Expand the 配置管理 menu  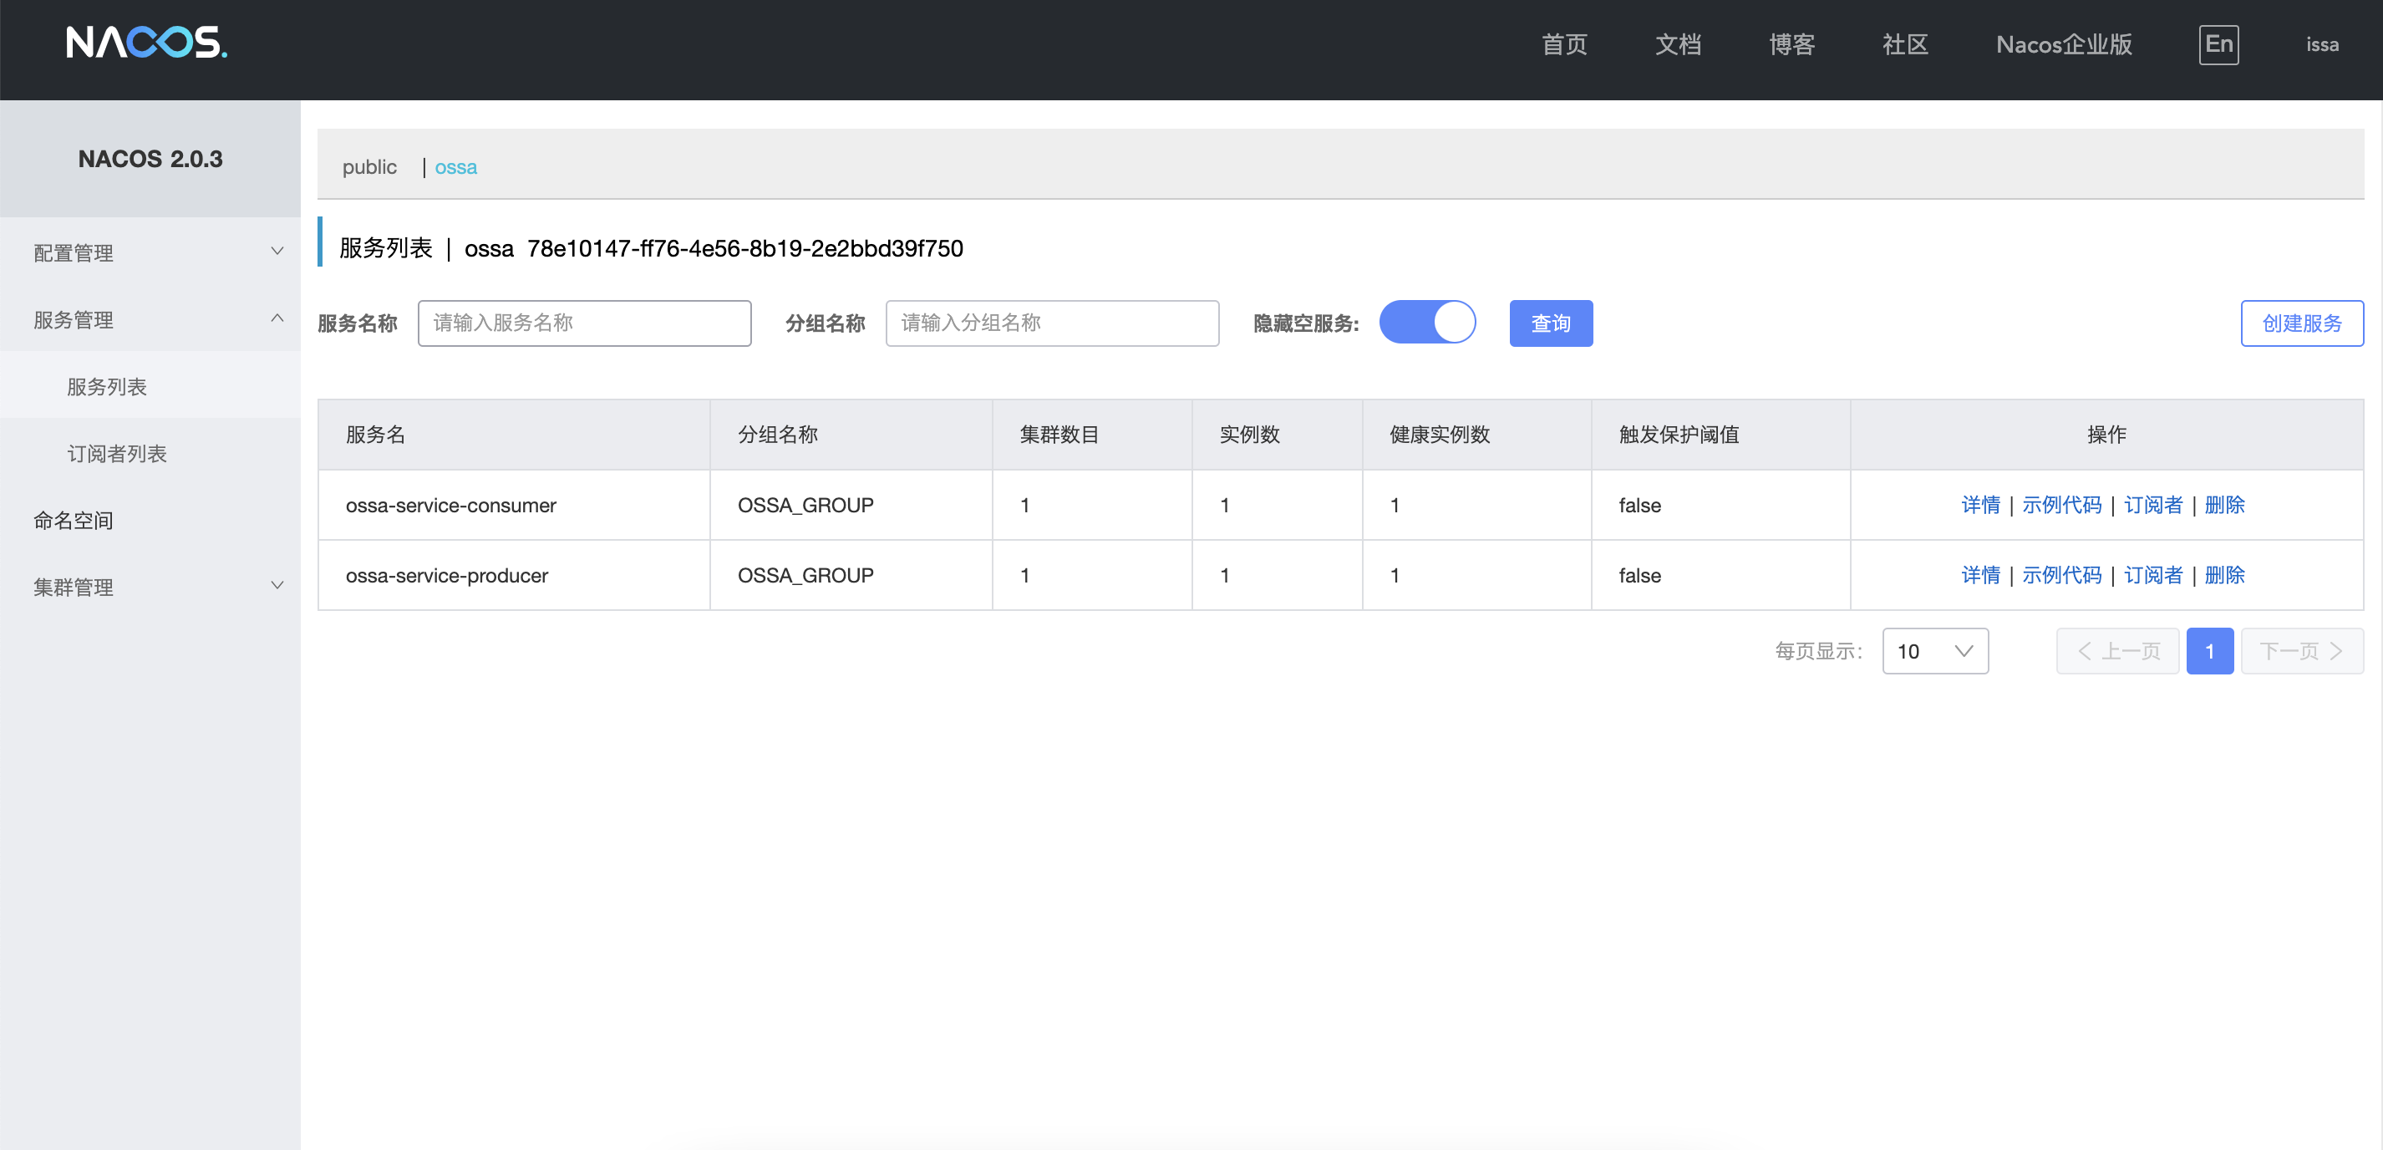point(150,252)
